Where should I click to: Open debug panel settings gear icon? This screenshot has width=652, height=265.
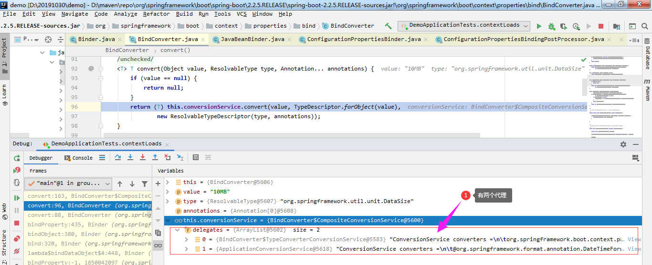click(x=623, y=144)
